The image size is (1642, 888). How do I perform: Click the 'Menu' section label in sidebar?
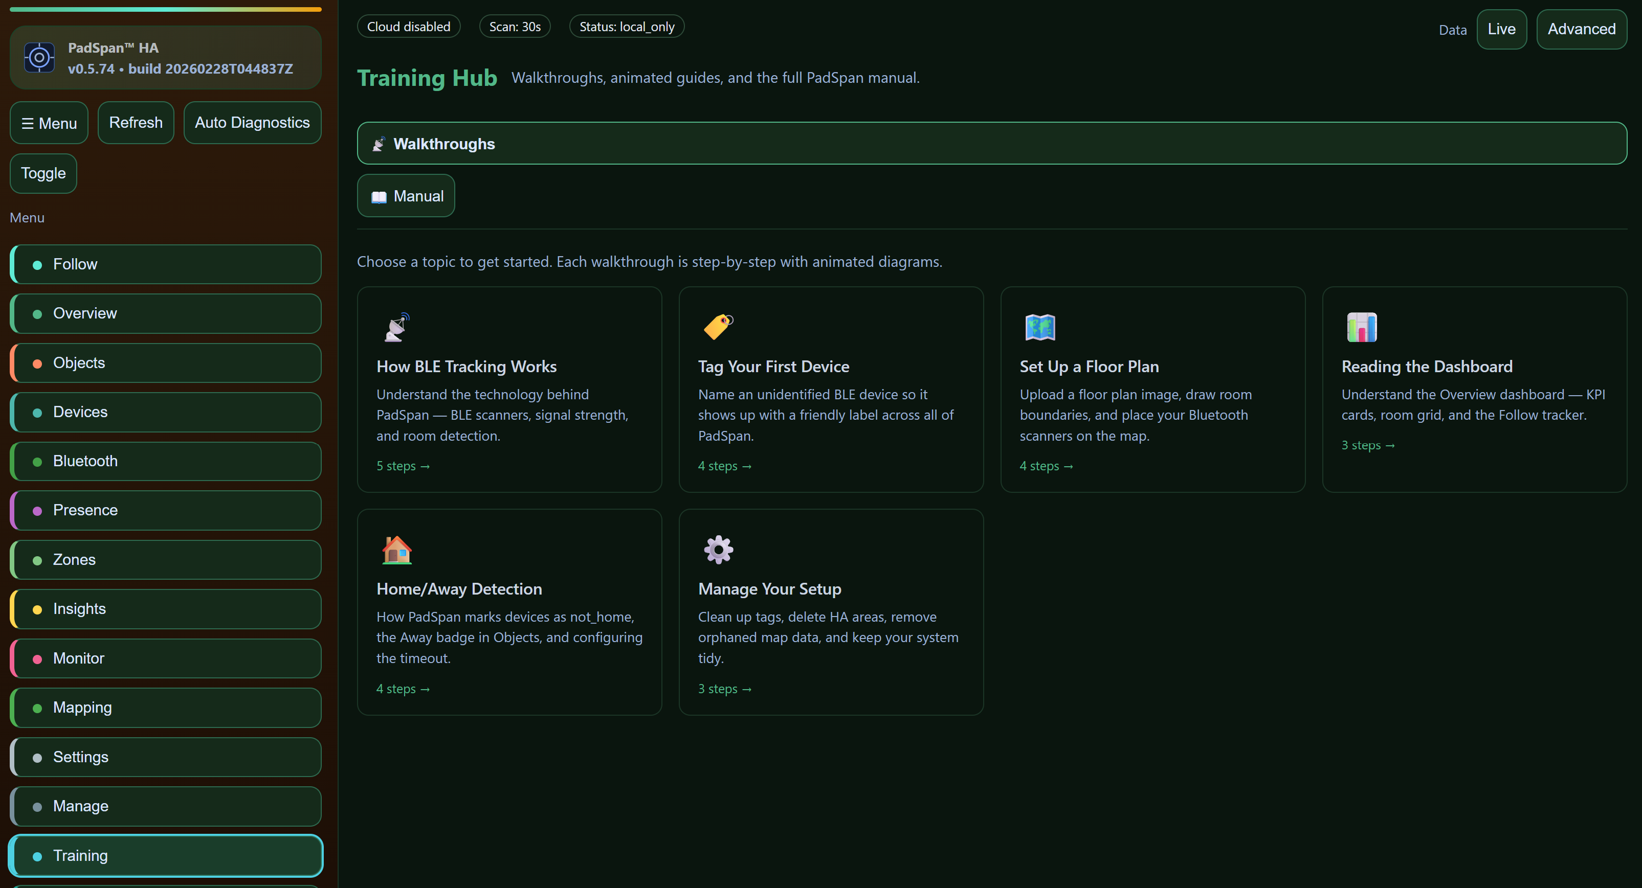click(27, 218)
